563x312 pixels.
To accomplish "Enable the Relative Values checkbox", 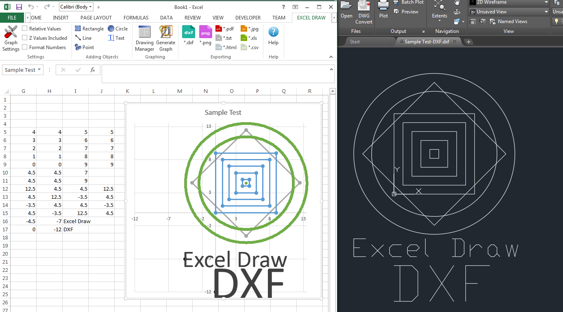I will click(x=25, y=28).
